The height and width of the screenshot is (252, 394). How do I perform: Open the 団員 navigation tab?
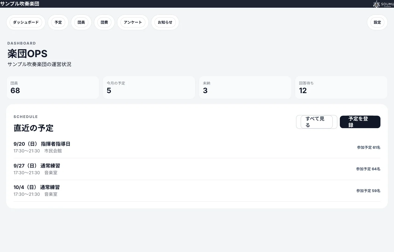pyautogui.click(x=81, y=22)
